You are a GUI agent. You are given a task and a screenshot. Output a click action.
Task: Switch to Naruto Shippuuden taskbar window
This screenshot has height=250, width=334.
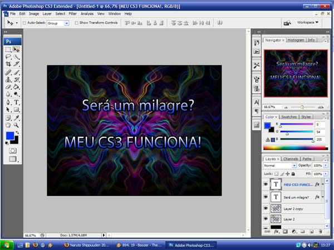pyautogui.click(x=87, y=245)
